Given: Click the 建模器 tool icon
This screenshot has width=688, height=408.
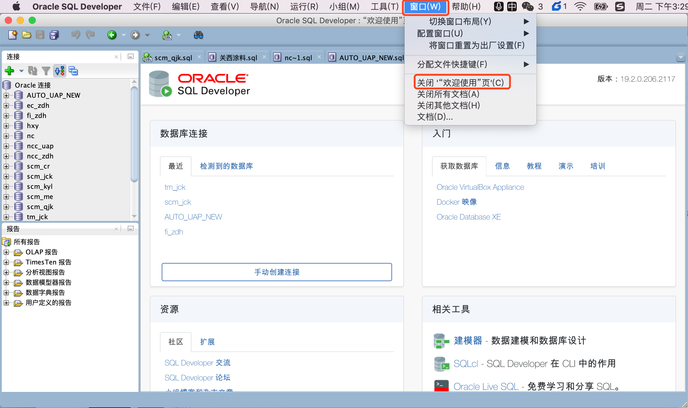Looking at the screenshot, I should tap(441, 341).
